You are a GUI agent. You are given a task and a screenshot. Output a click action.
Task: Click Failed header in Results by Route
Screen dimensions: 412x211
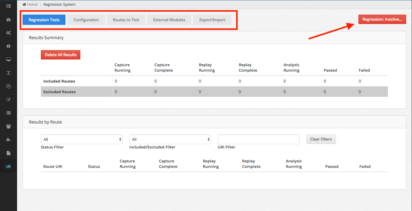(x=365, y=166)
